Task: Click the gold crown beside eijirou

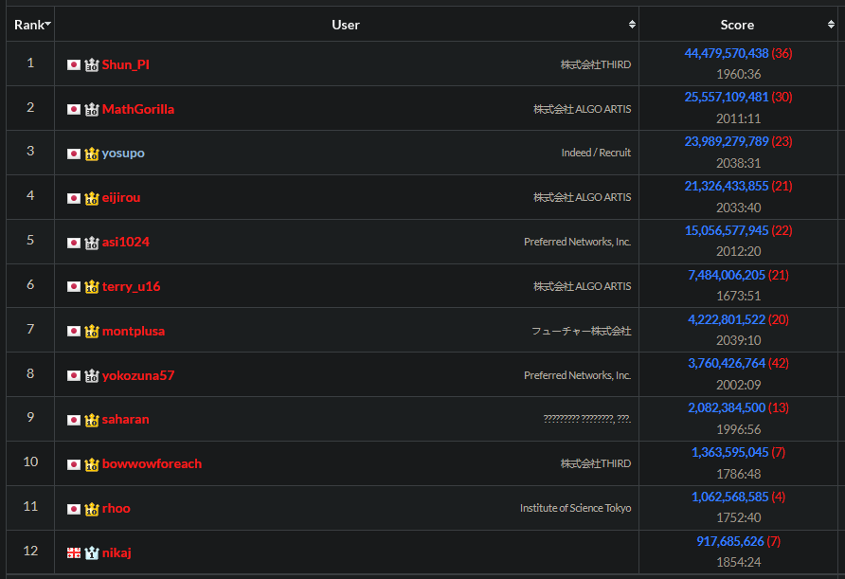Action: pos(92,198)
